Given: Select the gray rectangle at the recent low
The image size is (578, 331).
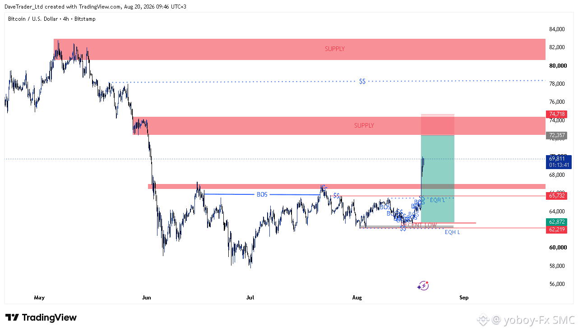Looking at the screenshot, I should point(407,227).
